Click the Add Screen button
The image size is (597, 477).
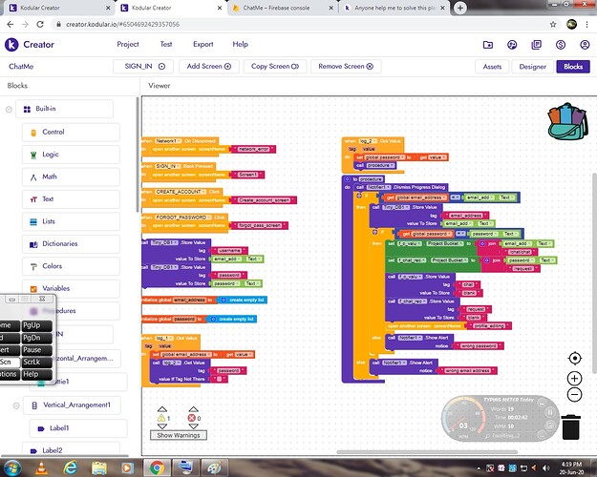coord(209,66)
